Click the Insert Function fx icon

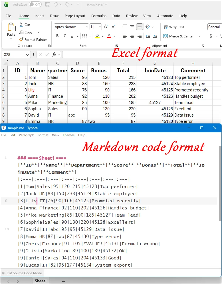[x=54, y=55]
